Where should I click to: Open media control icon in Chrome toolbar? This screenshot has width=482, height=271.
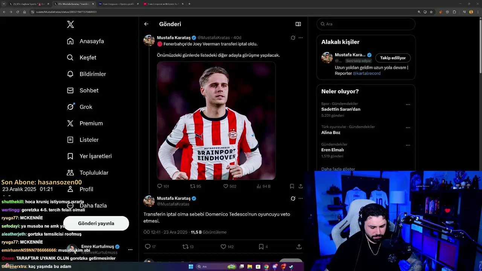(x=464, y=12)
